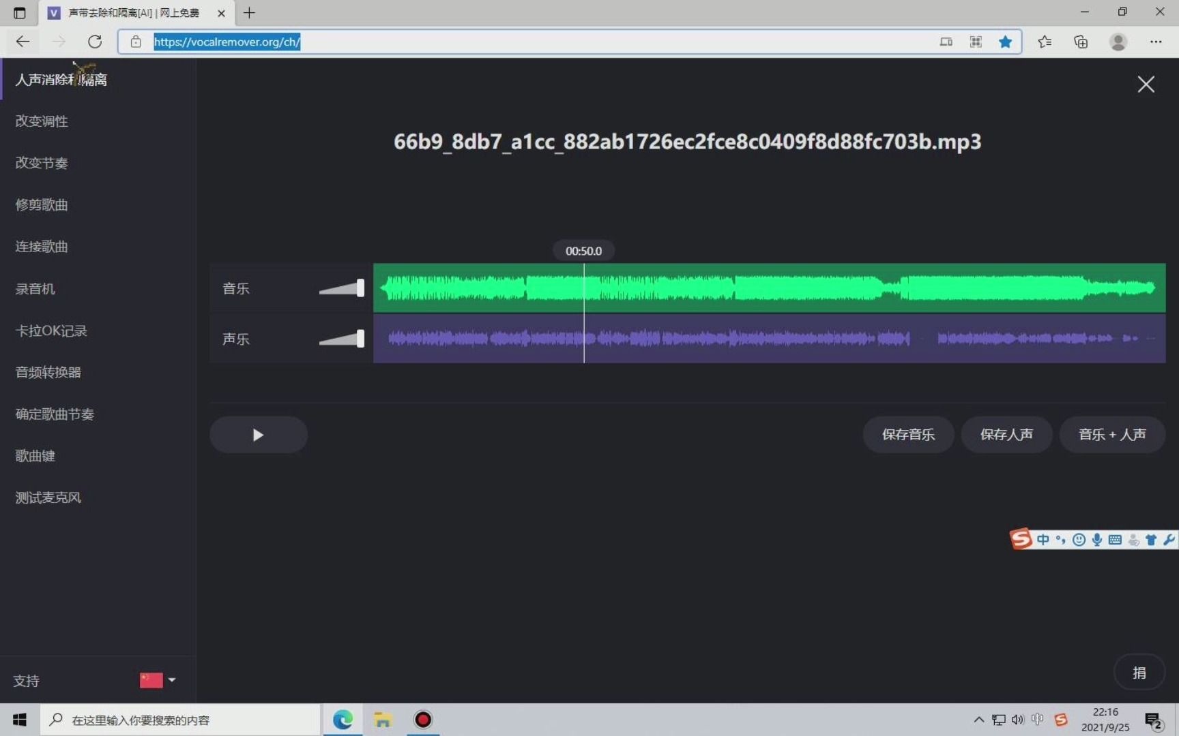Open Sogou toolbox wrench icon
Viewport: 1179px width, 736px height.
[1169, 540]
